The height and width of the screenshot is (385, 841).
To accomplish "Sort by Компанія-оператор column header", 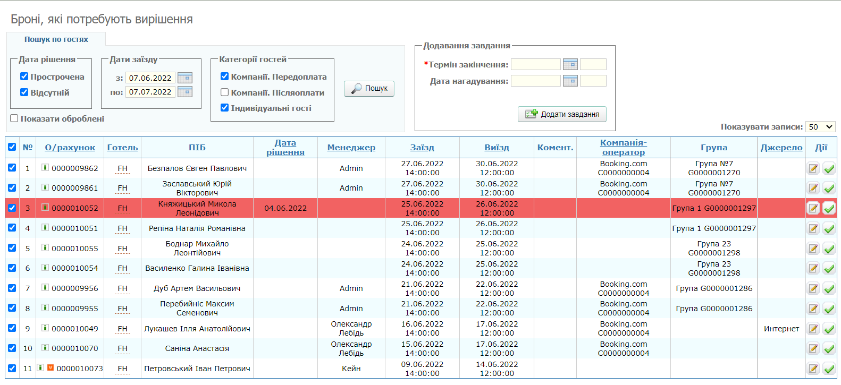I will pyautogui.click(x=623, y=148).
